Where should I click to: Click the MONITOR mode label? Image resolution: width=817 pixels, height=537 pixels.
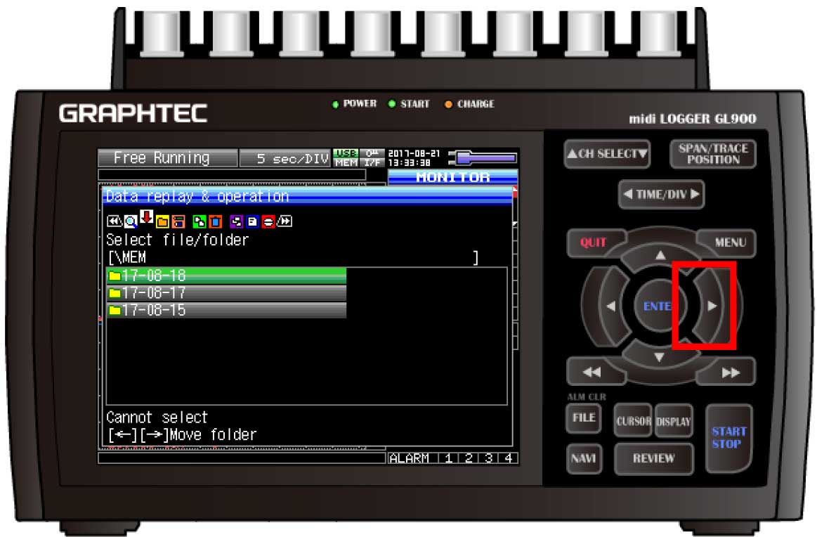(453, 176)
